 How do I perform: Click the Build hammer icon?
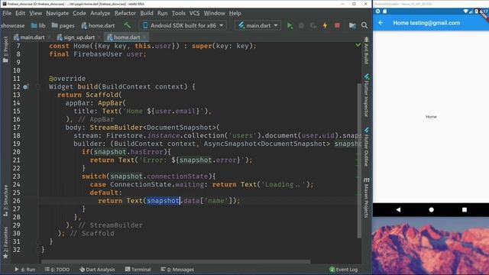click(128, 25)
